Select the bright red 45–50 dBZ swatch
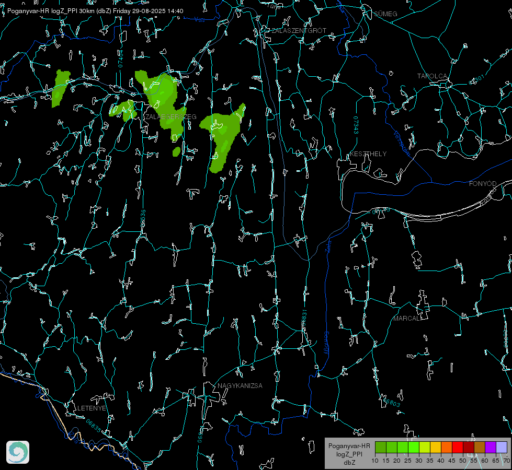The height and width of the screenshot is (470, 512). point(458,447)
